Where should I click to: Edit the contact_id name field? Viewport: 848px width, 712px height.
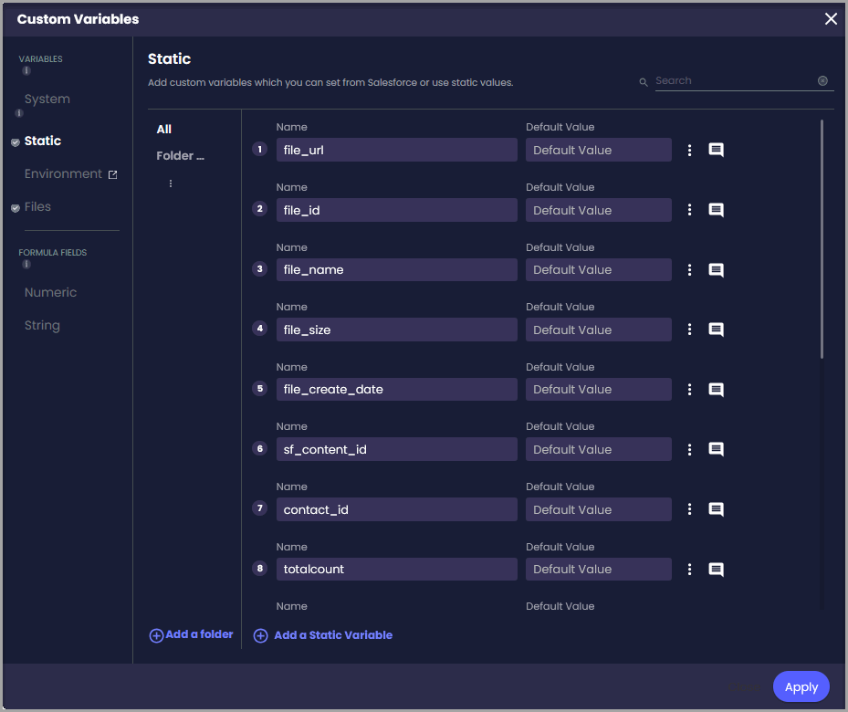(x=396, y=509)
